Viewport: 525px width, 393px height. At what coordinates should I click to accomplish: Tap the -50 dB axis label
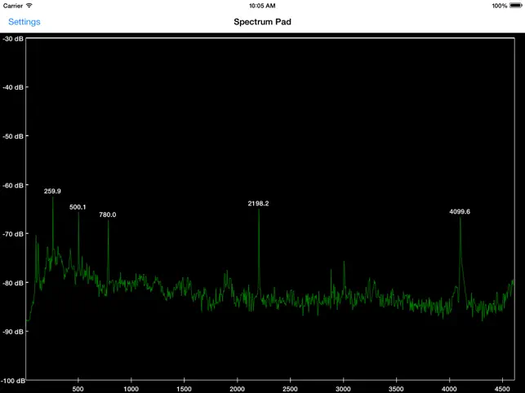(13, 136)
